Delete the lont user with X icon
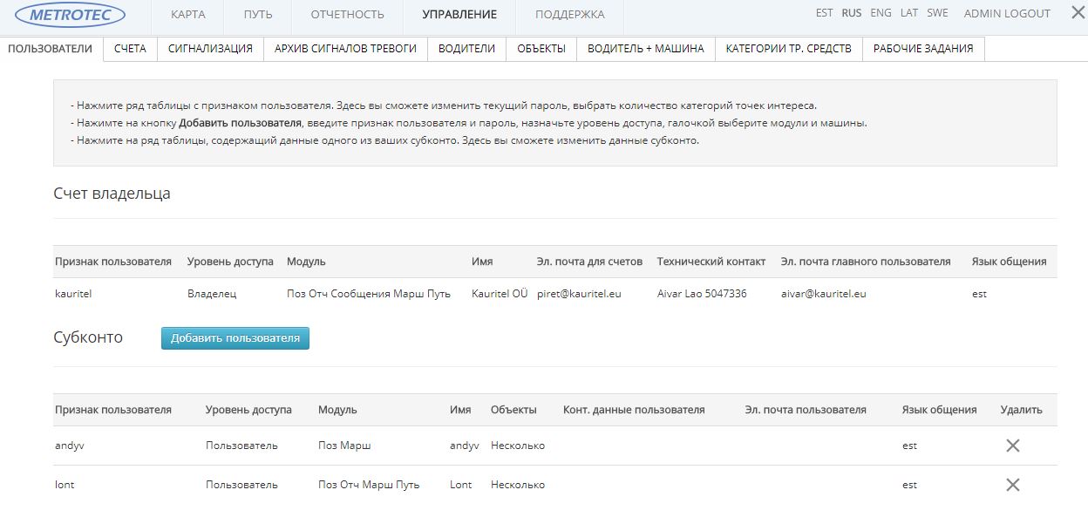This screenshot has width=1088, height=524. (x=1012, y=485)
